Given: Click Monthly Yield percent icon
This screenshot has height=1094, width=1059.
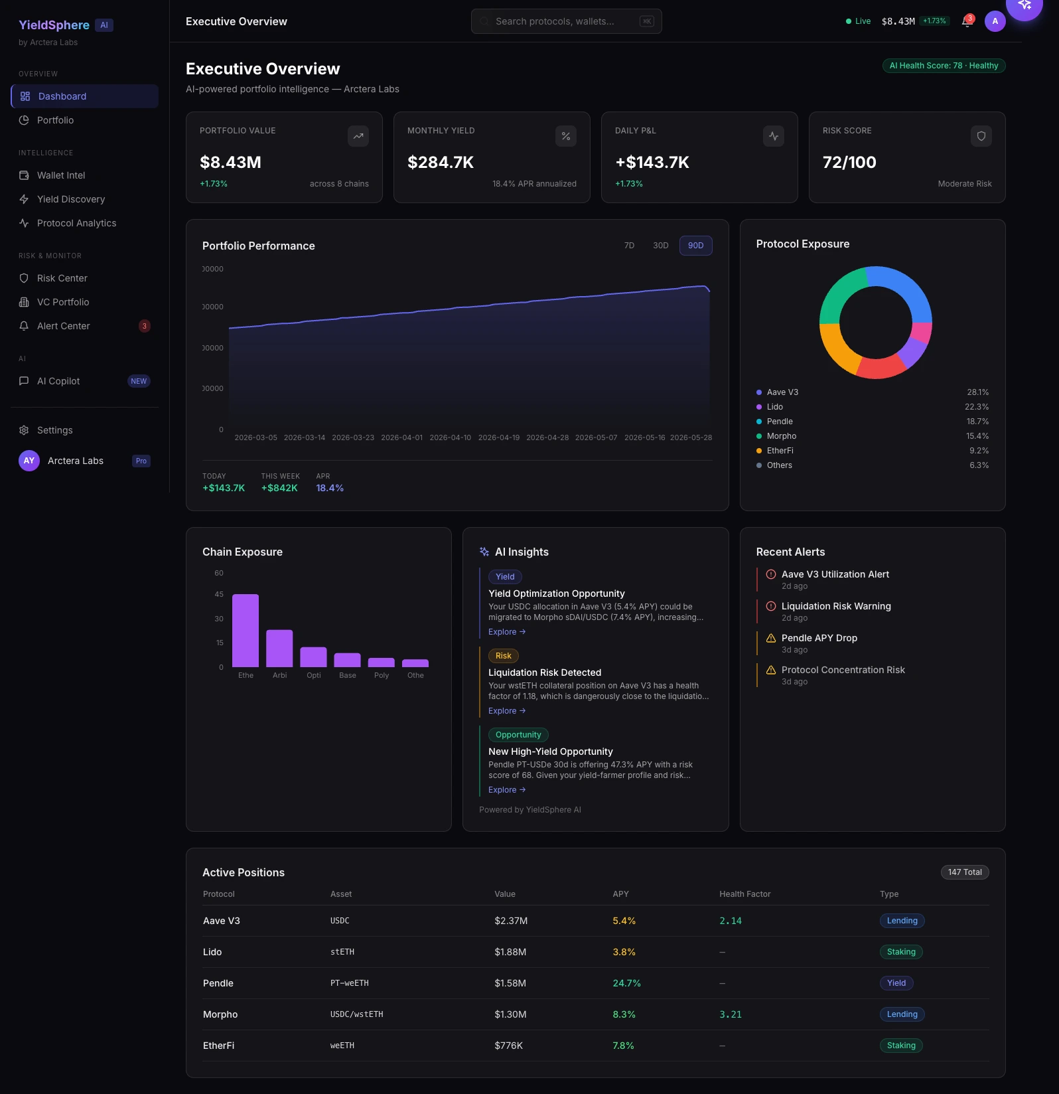Looking at the screenshot, I should pos(566,136).
